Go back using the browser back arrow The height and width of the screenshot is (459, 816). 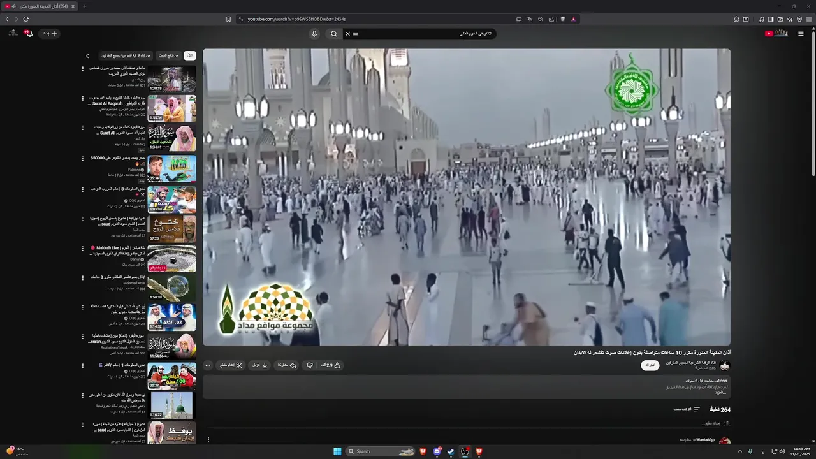tap(7, 19)
